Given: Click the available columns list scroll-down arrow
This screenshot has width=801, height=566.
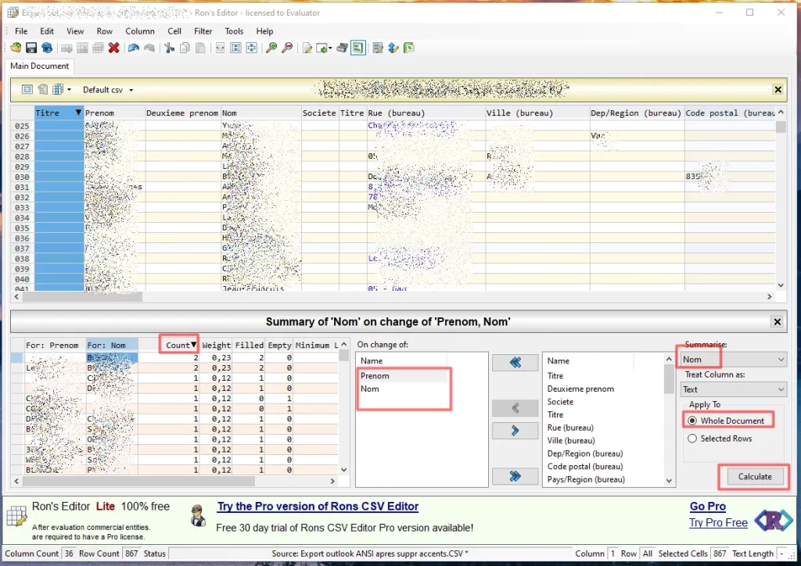Looking at the screenshot, I should click(669, 481).
